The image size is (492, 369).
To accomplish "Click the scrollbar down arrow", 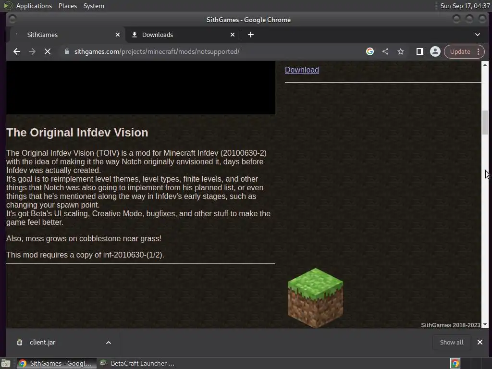I will tap(485, 324).
